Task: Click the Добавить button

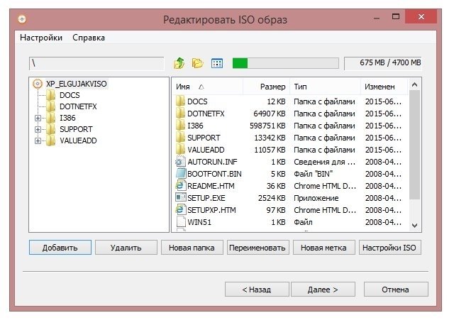Action: pyautogui.click(x=60, y=248)
